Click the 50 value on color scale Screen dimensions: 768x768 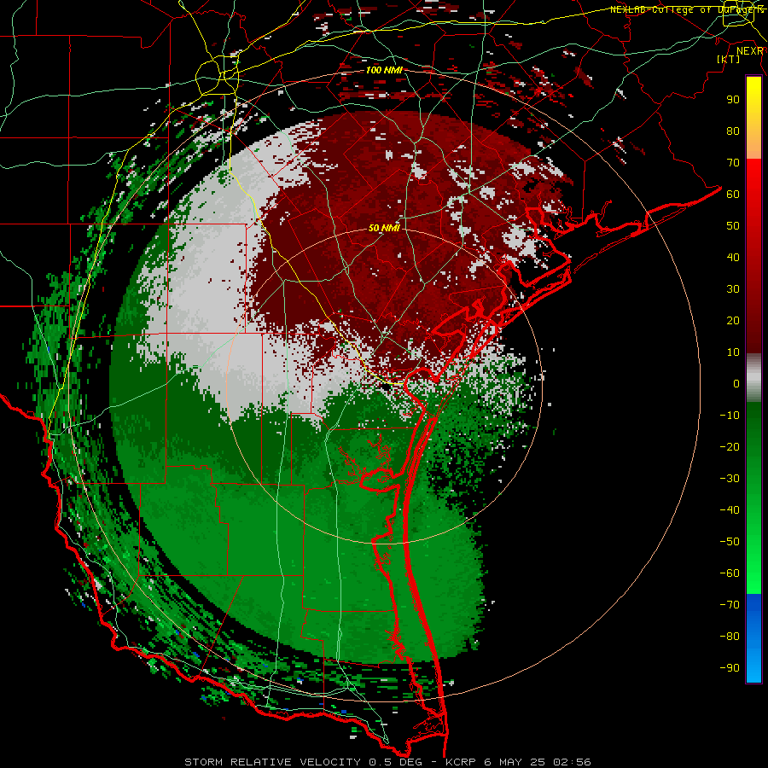pyautogui.click(x=733, y=226)
